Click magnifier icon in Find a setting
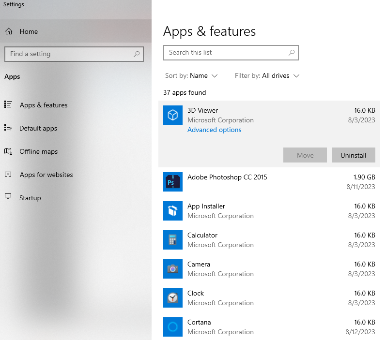Viewport: 386px width, 340px height. (137, 54)
